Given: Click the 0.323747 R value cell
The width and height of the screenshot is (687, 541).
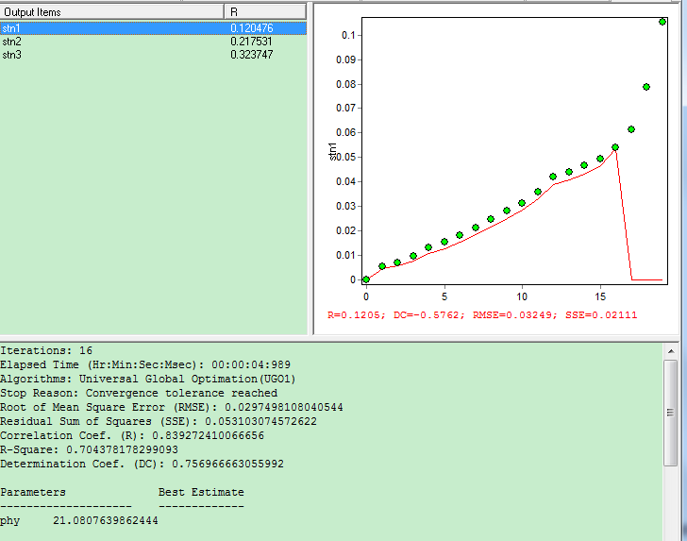Looking at the screenshot, I should click(251, 55).
